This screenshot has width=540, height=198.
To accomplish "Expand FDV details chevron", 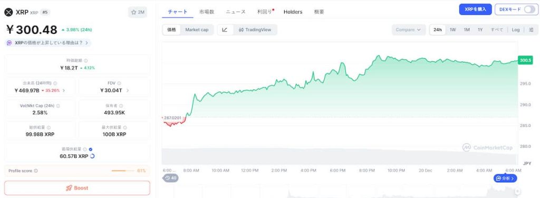I will [x=128, y=90].
